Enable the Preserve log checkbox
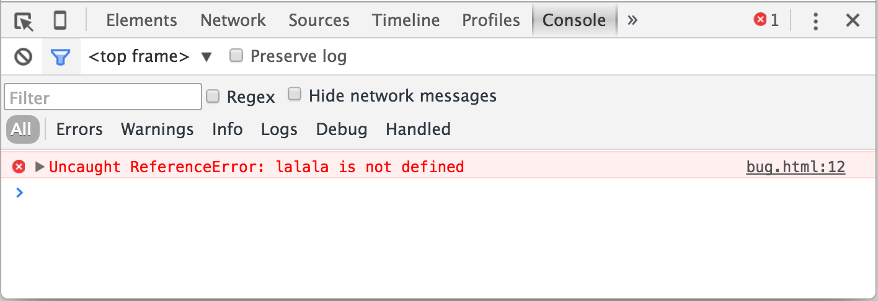 point(236,56)
